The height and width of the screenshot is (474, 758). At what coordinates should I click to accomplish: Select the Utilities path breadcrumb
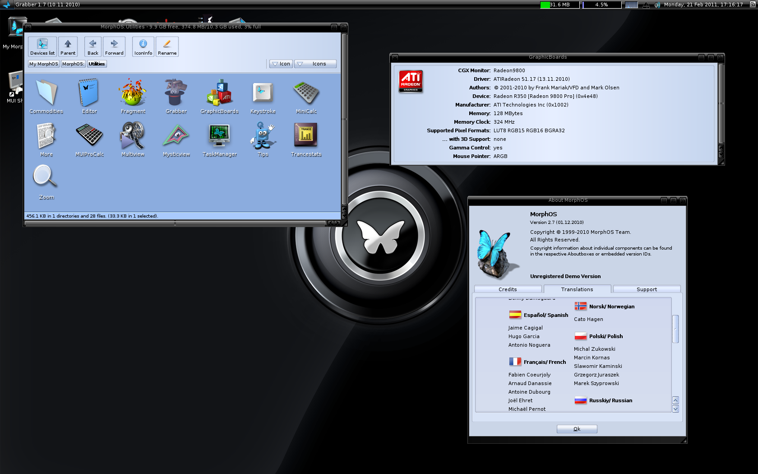pyautogui.click(x=97, y=64)
